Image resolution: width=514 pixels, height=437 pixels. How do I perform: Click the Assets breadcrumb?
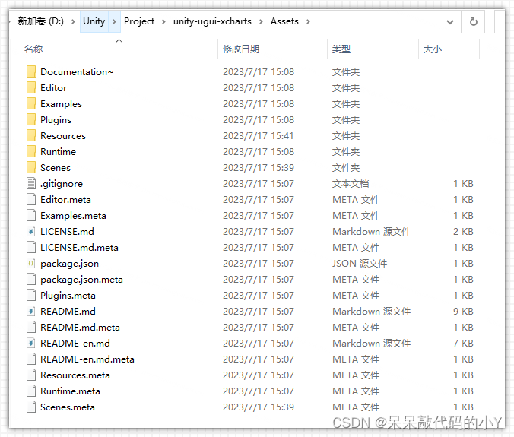click(x=284, y=21)
